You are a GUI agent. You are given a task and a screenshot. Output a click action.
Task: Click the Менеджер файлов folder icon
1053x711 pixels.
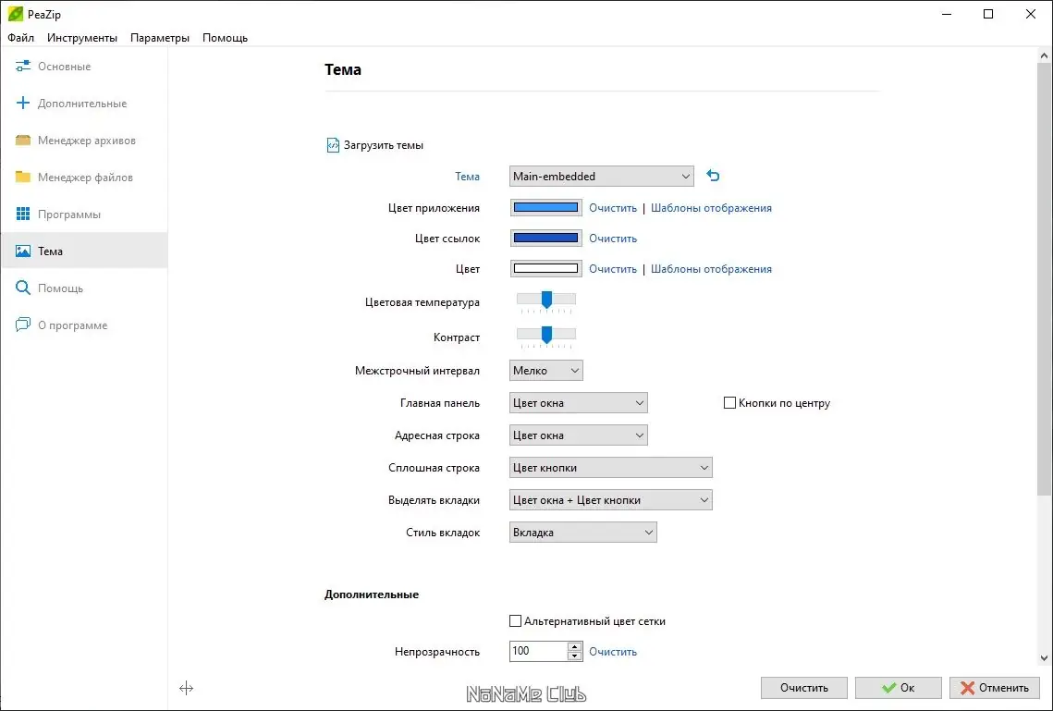[23, 178]
